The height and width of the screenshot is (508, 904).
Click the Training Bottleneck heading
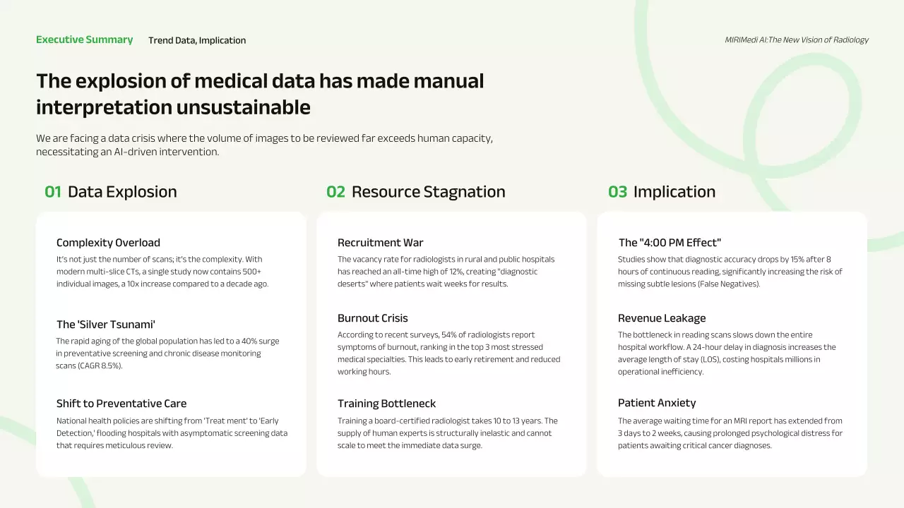click(x=386, y=404)
